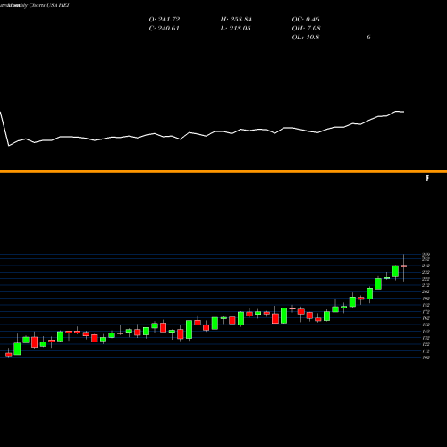
Task: Click the 'OL: 10.8' value
Action: tap(306, 38)
